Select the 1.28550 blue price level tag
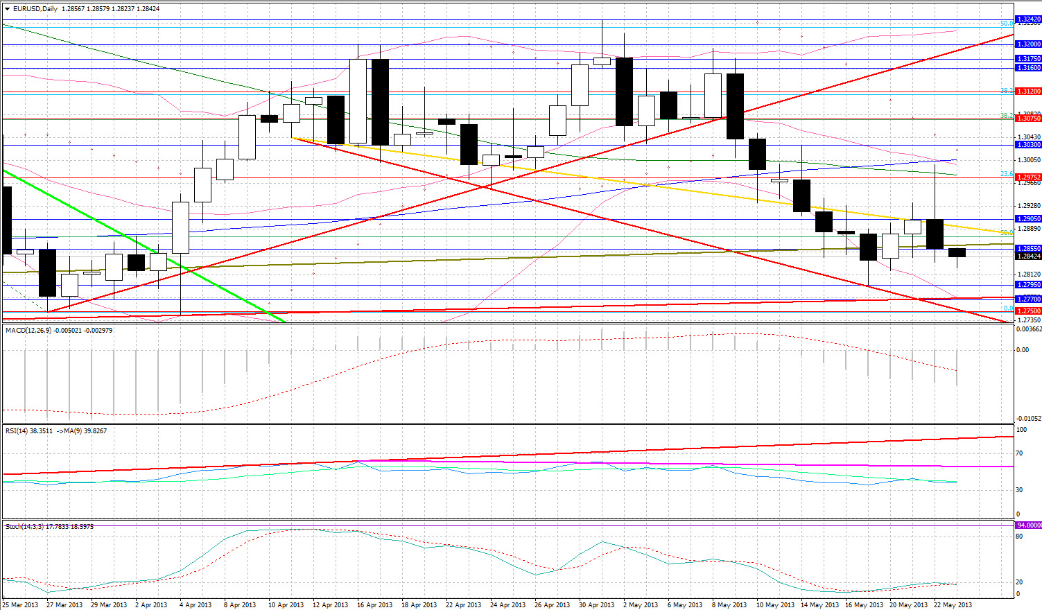This screenshot has width=1042, height=610. (x=1028, y=248)
